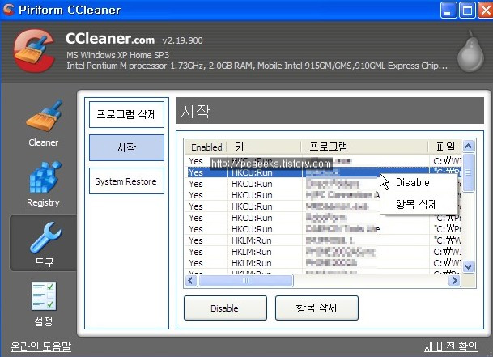Click the horizontal scrollbar thumb
The image size is (493, 357).
tap(246, 280)
